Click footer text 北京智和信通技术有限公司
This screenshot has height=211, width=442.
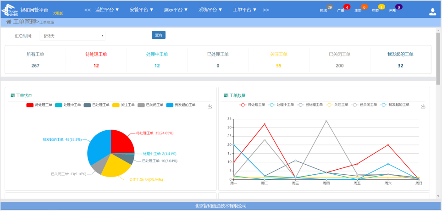(221, 206)
